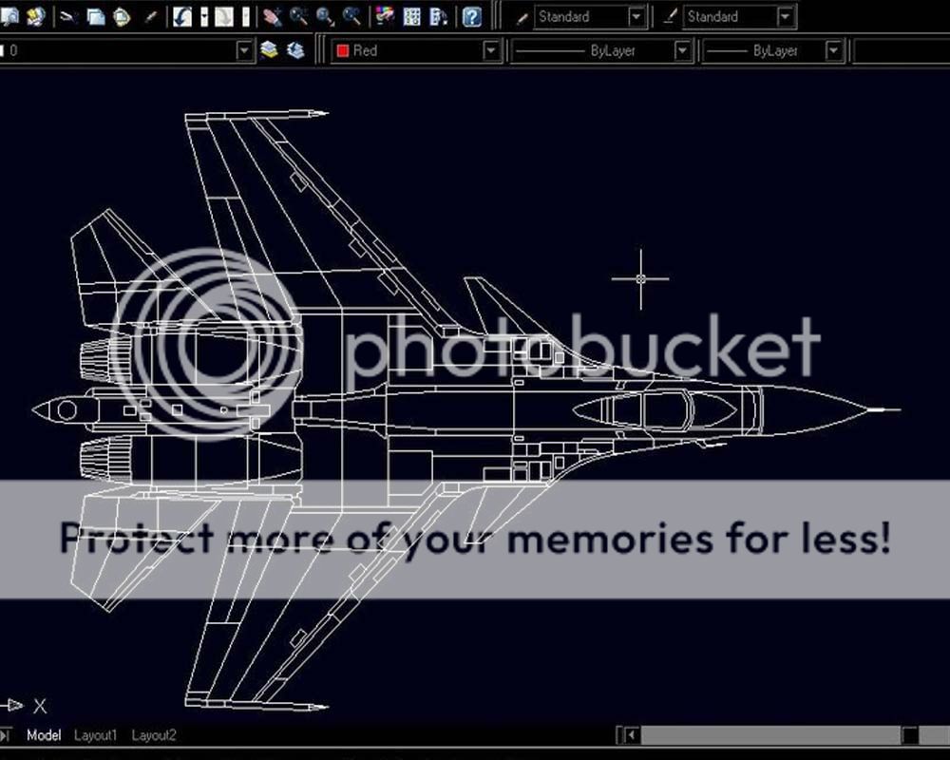Expand the Red color control dropdown

pos(490,51)
